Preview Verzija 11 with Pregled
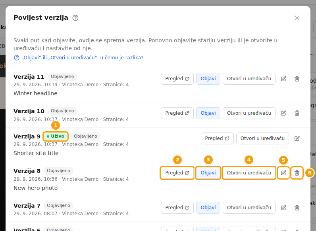The image size is (316, 231). click(x=177, y=79)
